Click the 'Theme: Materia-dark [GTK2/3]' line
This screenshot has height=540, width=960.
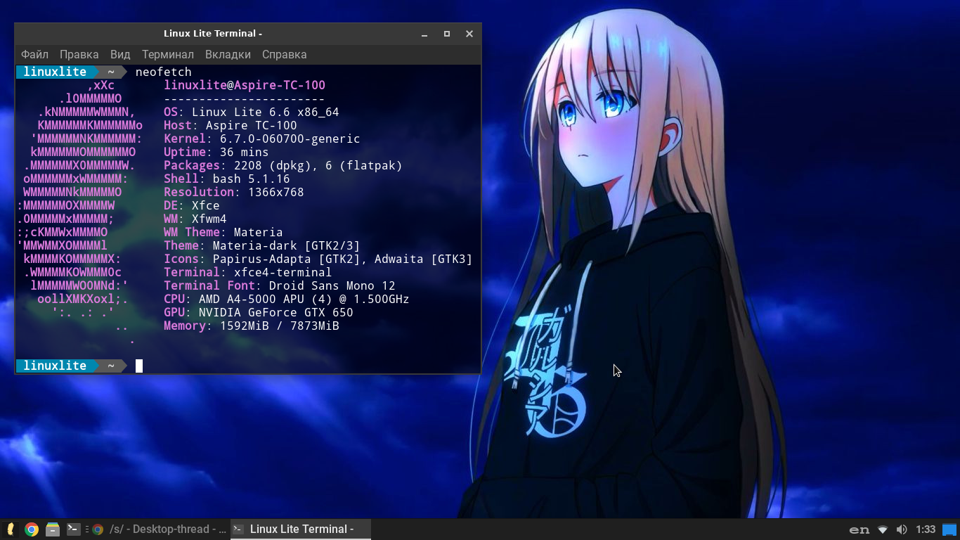(262, 245)
